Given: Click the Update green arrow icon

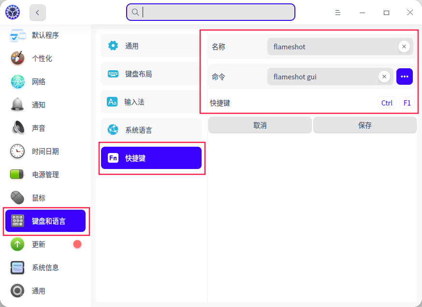Looking at the screenshot, I should click(17, 244).
